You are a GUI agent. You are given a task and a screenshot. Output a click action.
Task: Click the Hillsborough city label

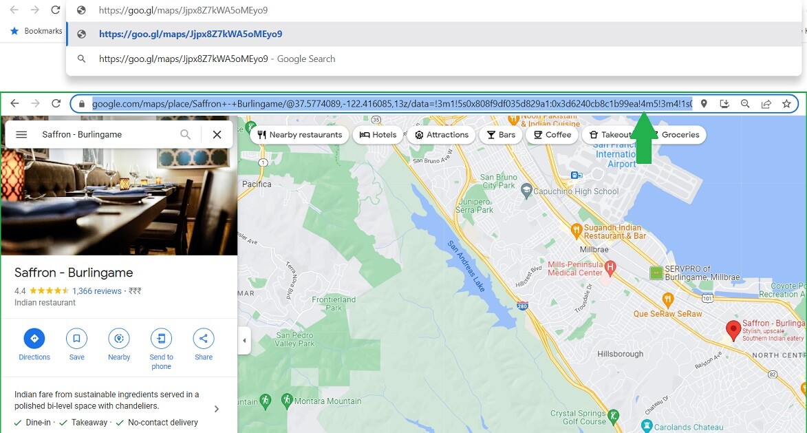click(x=620, y=354)
